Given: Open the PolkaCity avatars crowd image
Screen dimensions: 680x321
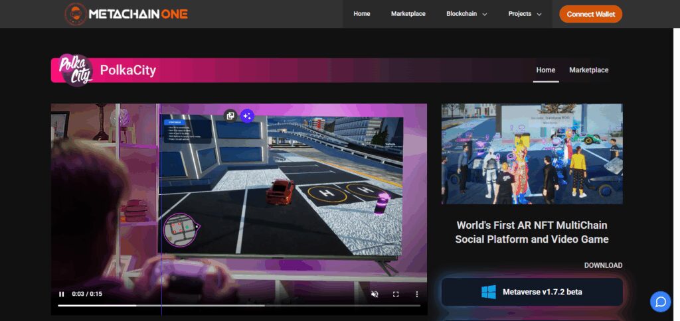Looking at the screenshot, I should [532, 154].
